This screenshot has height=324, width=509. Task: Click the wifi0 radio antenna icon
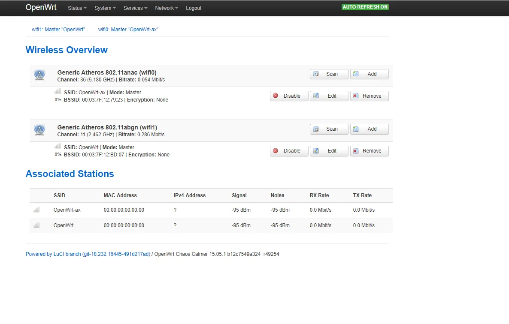coord(39,75)
